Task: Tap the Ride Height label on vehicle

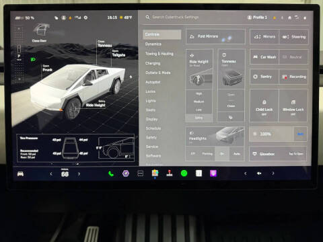Action: tap(96, 104)
